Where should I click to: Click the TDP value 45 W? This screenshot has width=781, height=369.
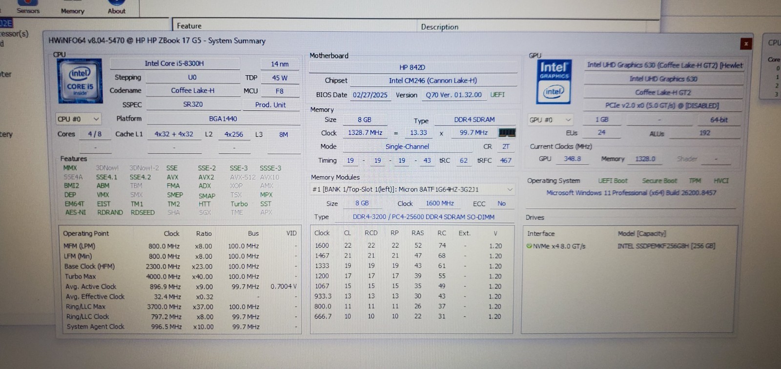click(280, 78)
